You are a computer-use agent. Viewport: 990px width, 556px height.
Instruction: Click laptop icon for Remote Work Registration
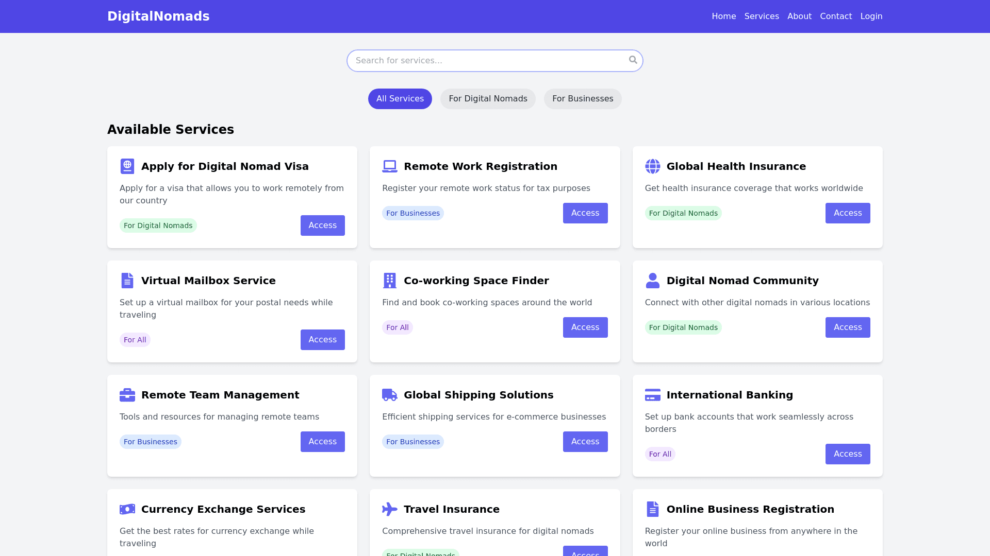(389, 166)
